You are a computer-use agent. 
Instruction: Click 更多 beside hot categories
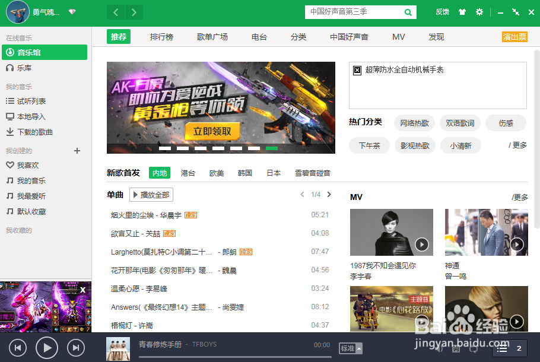tap(517, 145)
